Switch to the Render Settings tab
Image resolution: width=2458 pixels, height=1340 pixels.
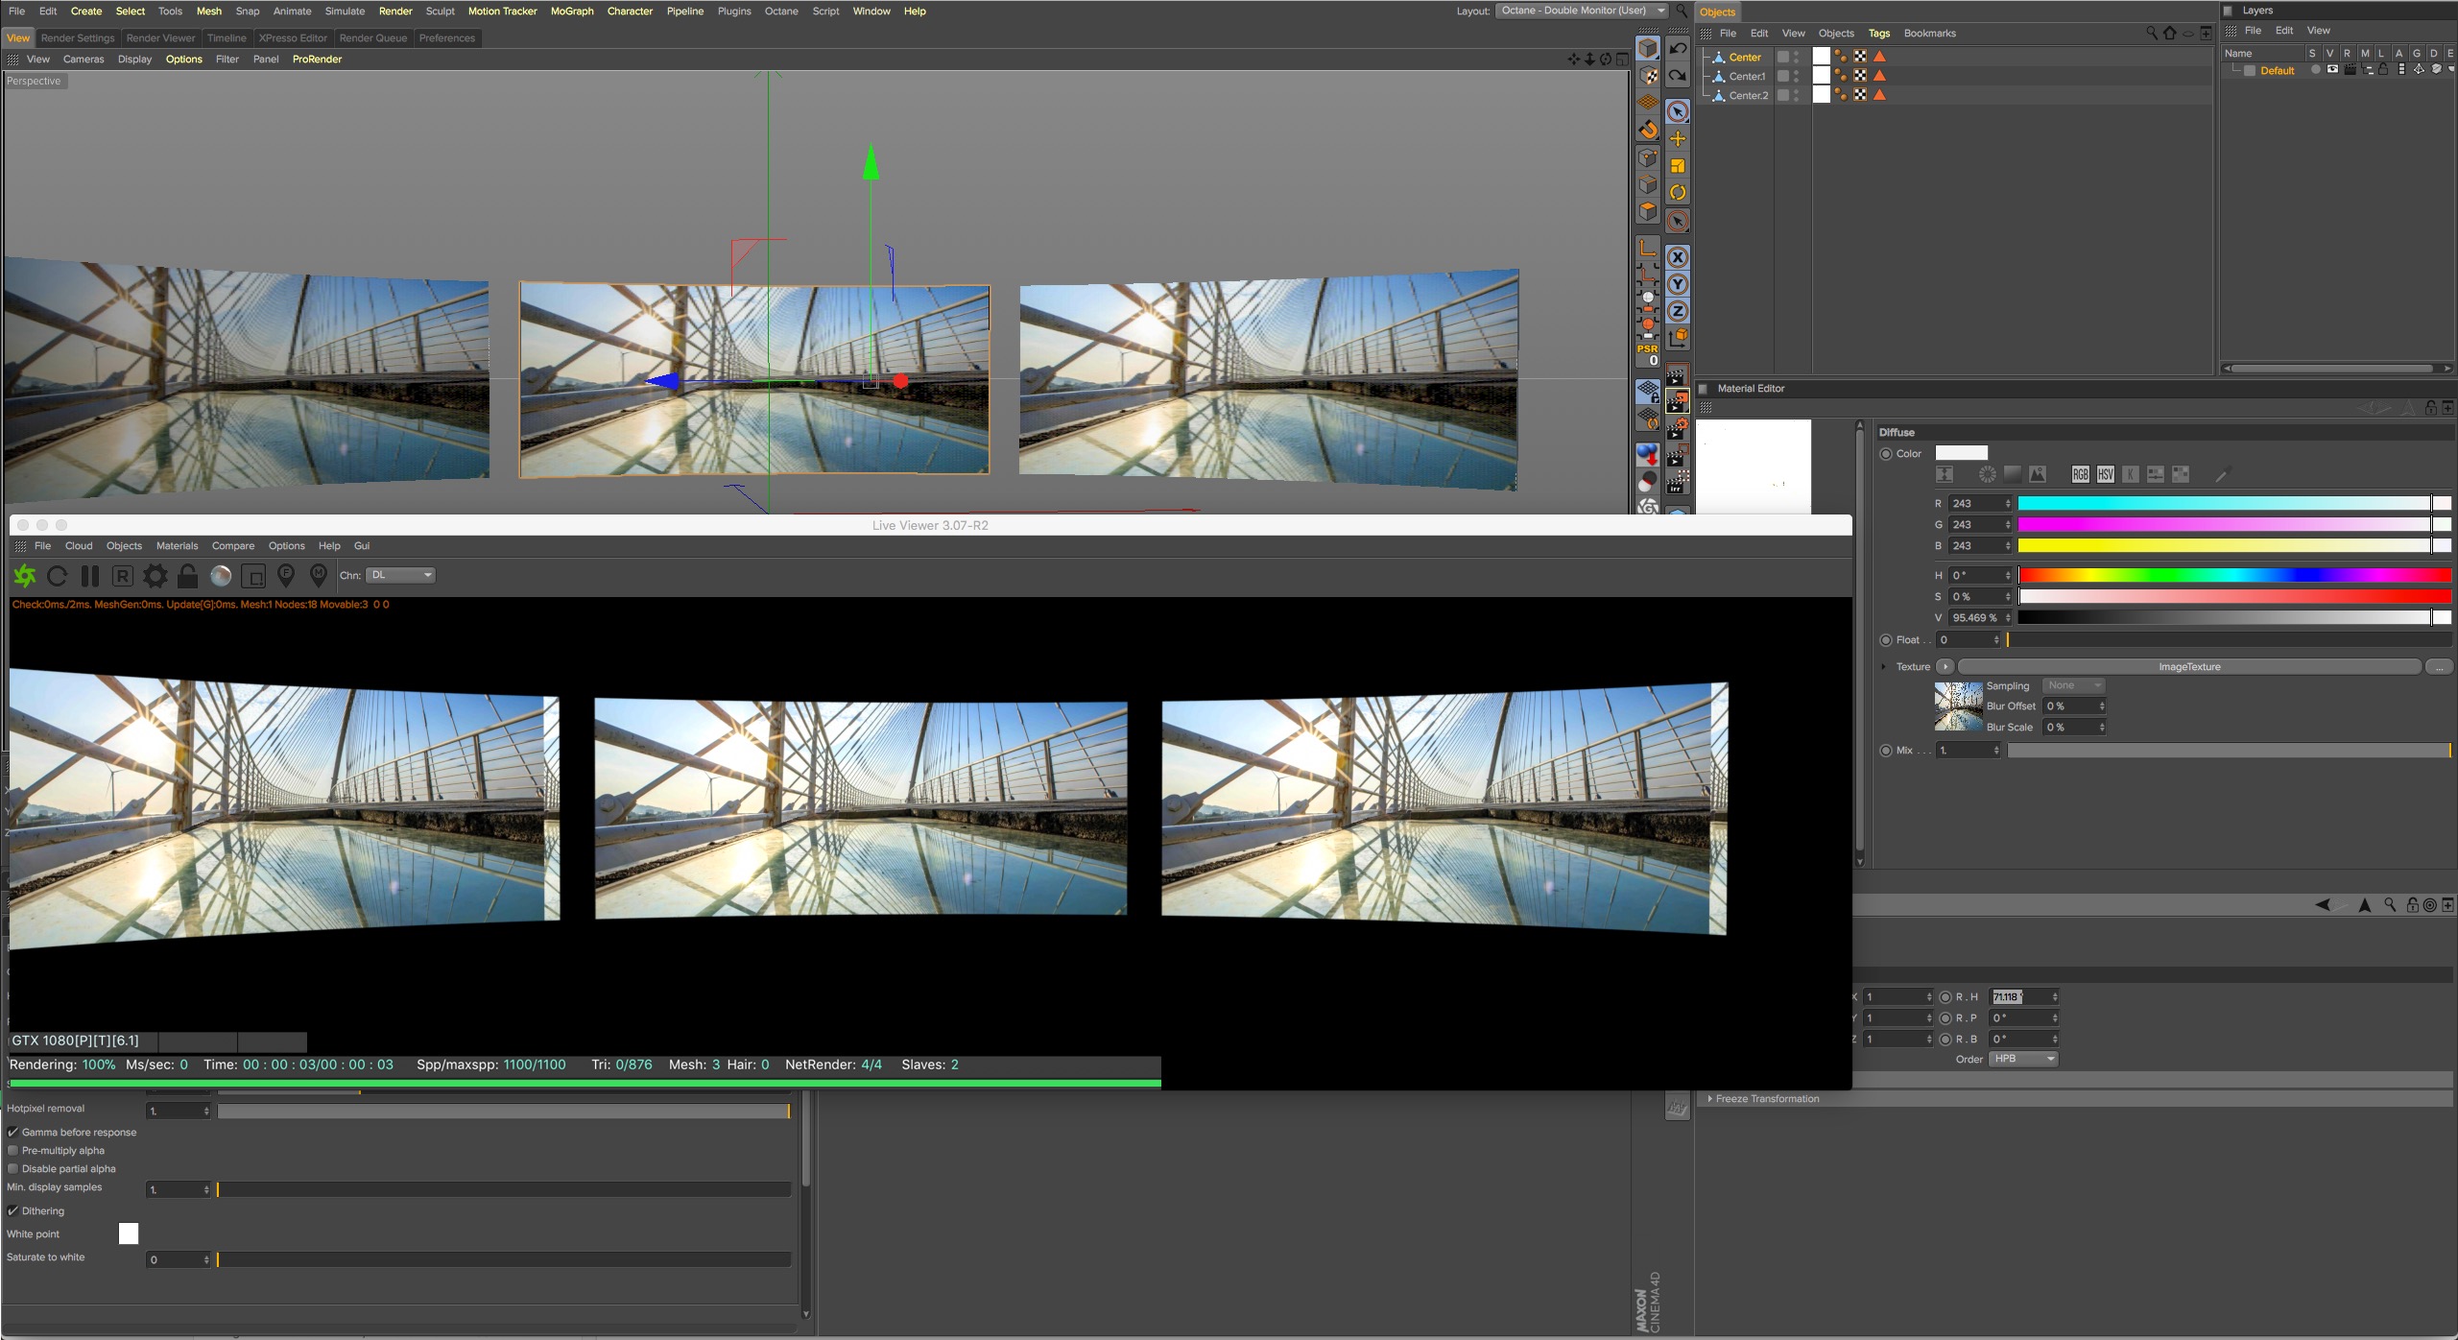[78, 37]
